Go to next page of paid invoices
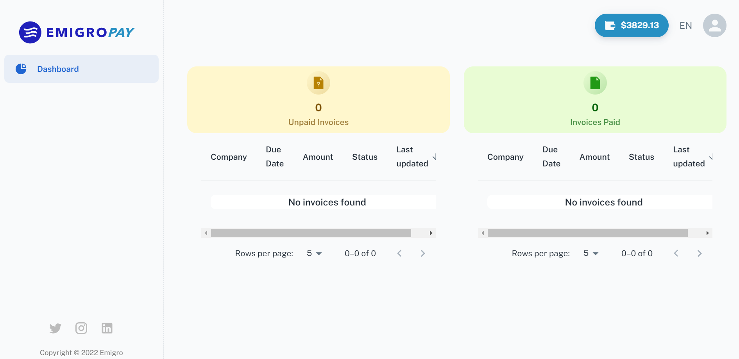The width and height of the screenshot is (739, 359). (x=700, y=254)
